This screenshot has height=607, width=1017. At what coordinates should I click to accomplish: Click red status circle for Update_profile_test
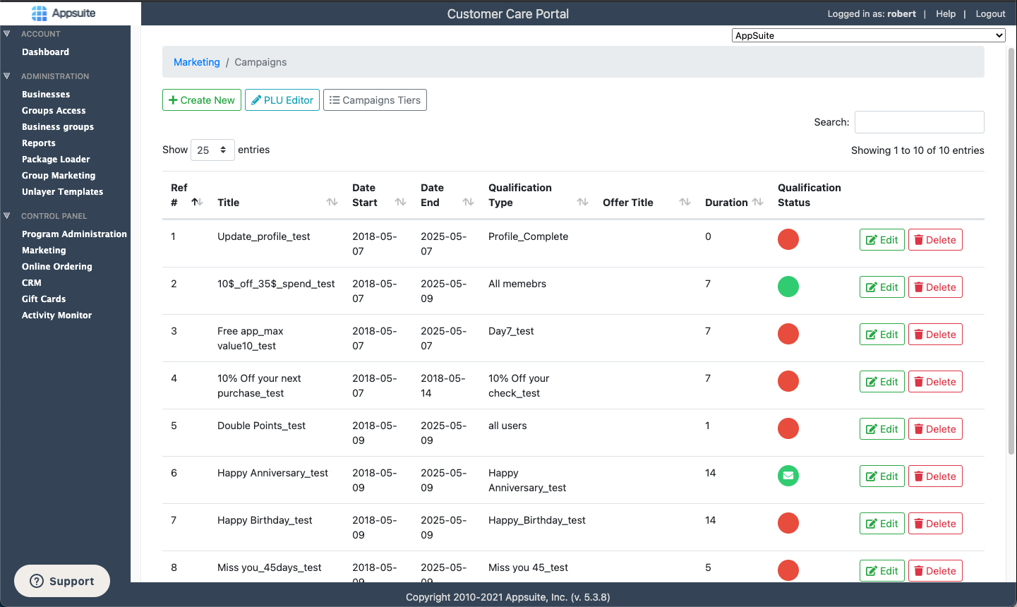pyautogui.click(x=788, y=239)
